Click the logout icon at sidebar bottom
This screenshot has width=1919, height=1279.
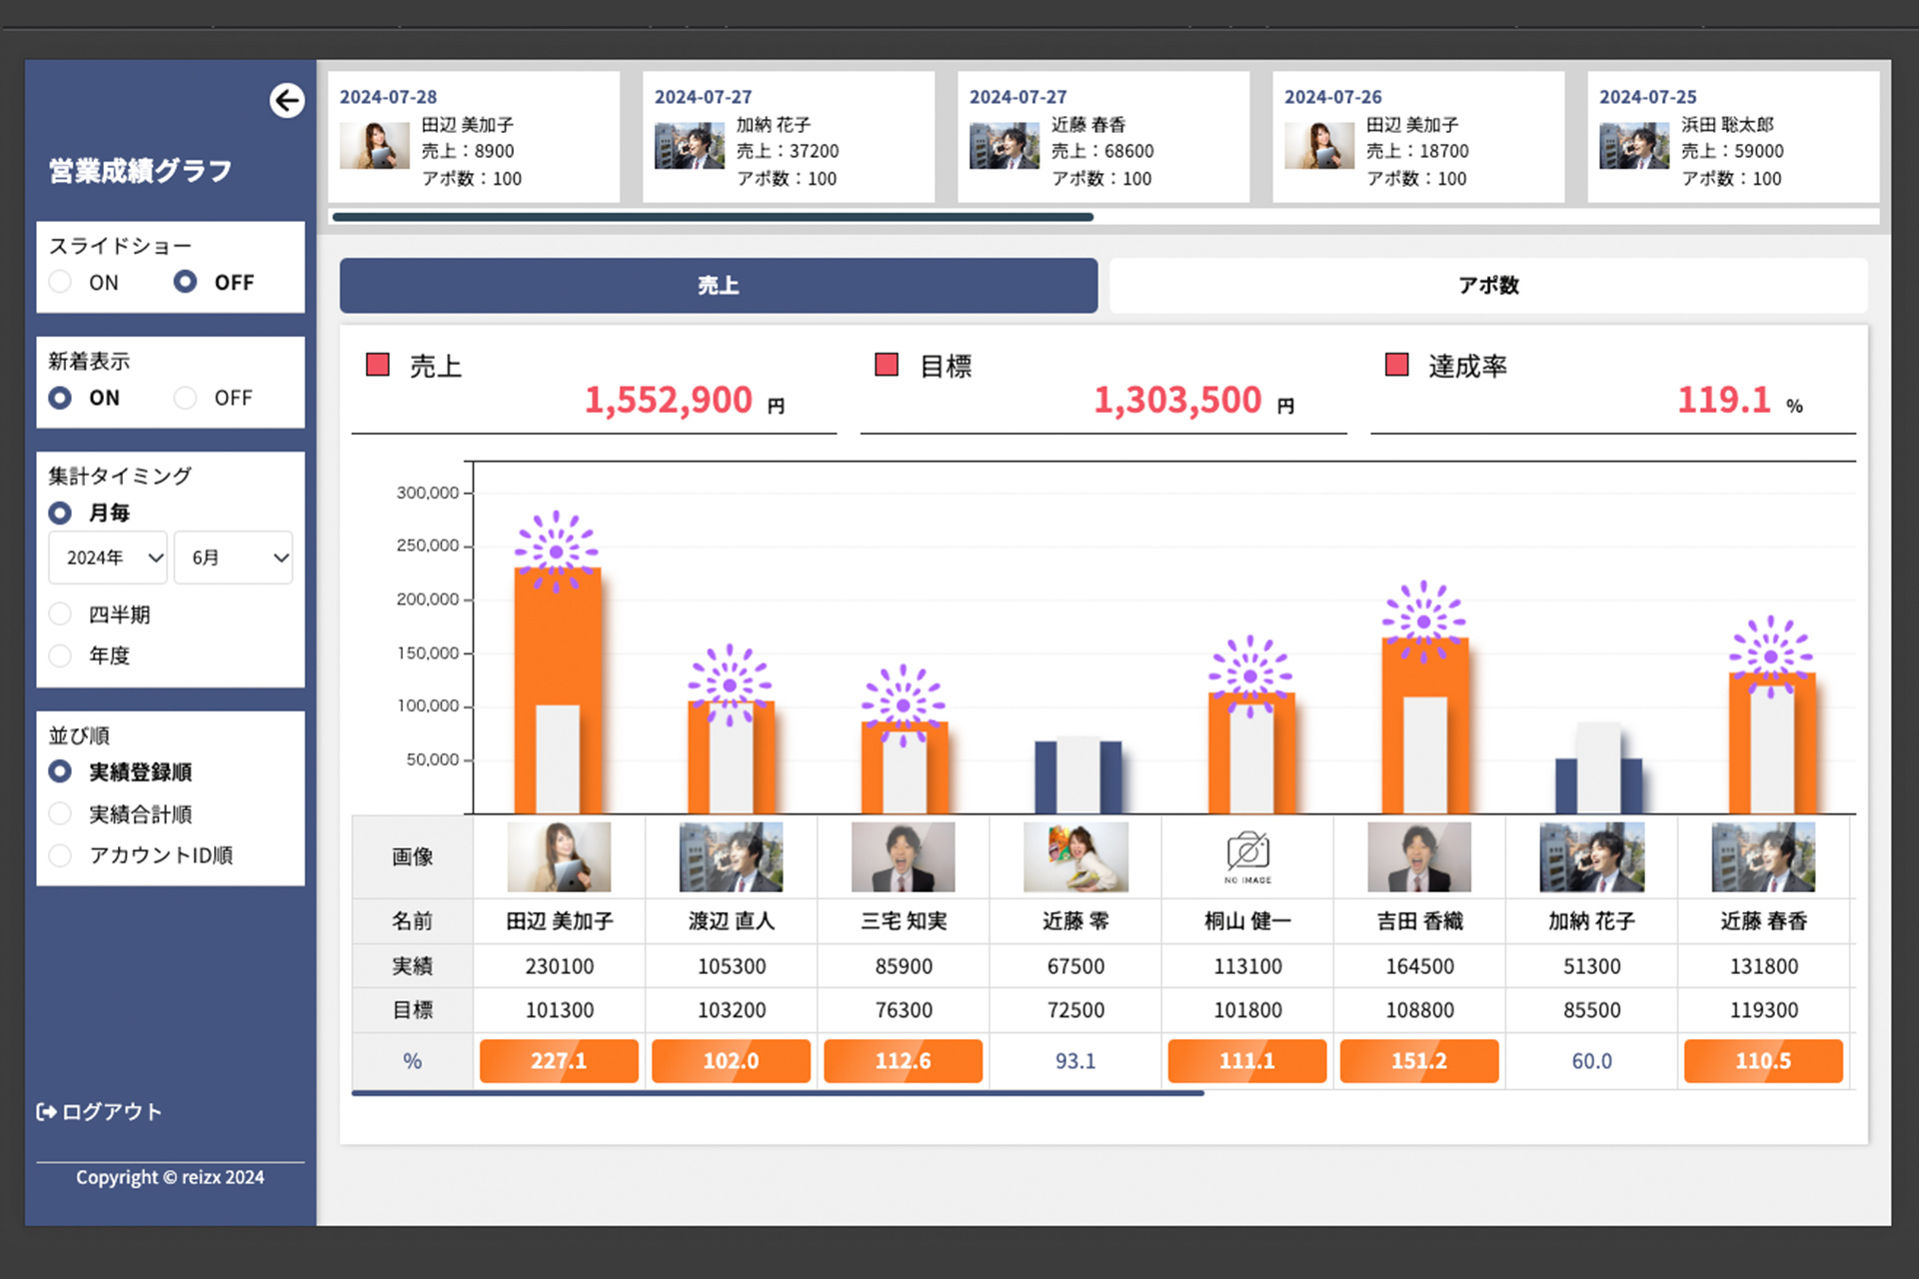(x=46, y=1111)
